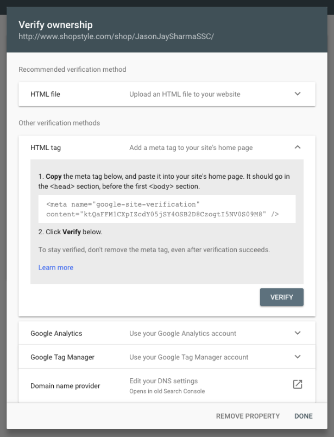Collapse the HTML tag section chevron
334x437 pixels.
click(x=298, y=147)
